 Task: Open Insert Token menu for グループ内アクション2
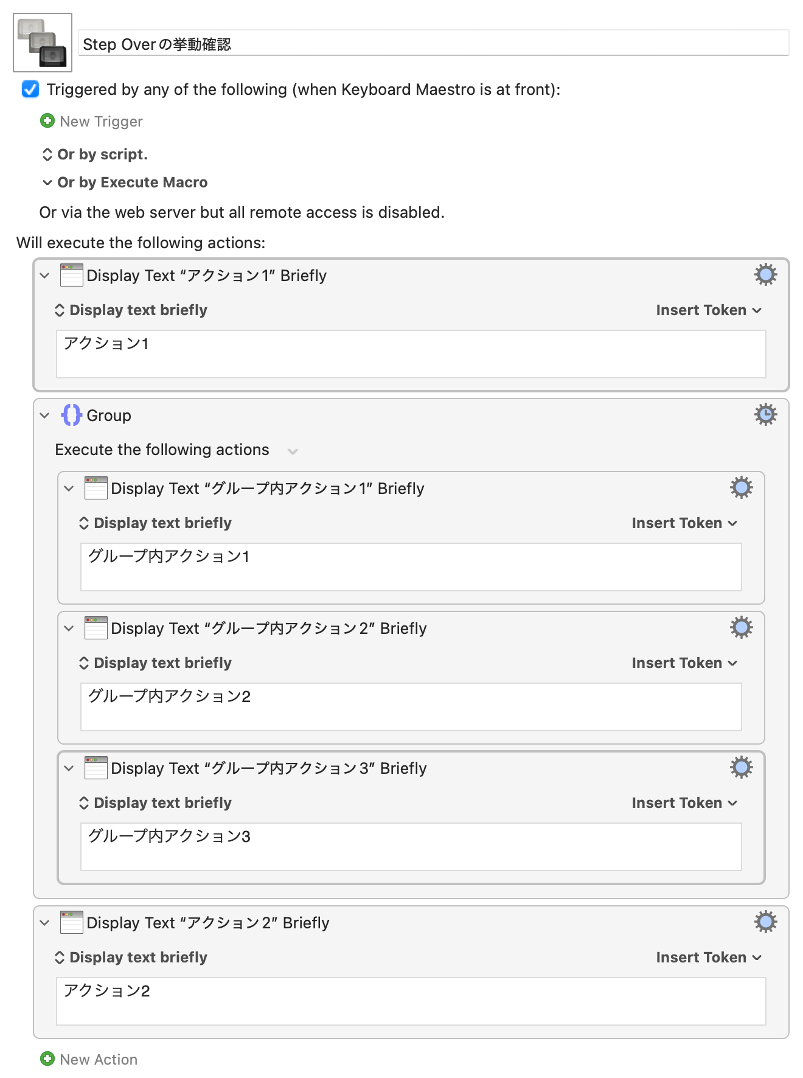pos(684,663)
